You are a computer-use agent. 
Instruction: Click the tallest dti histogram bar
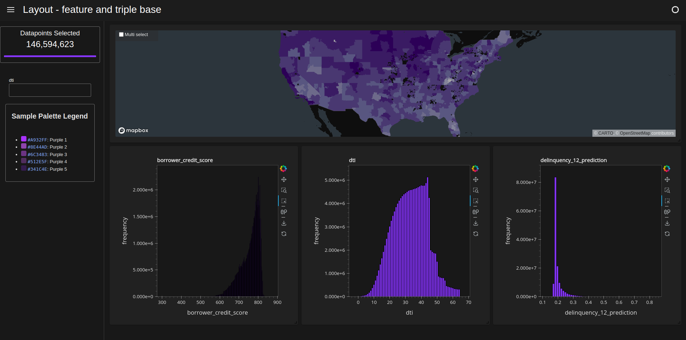click(427, 237)
